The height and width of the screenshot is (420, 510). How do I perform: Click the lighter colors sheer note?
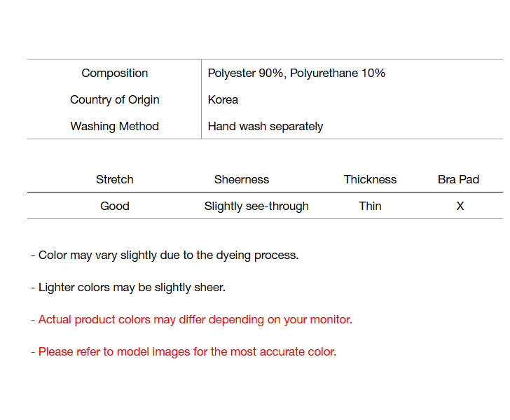pos(128,287)
